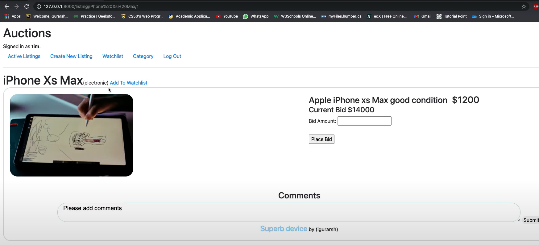Viewport: 539px width, 245px height.
Task: Bookmark this page with the star icon
Action: [x=524, y=6]
